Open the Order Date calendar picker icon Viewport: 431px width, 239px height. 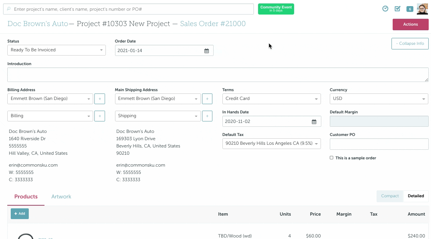tap(206, 51)
